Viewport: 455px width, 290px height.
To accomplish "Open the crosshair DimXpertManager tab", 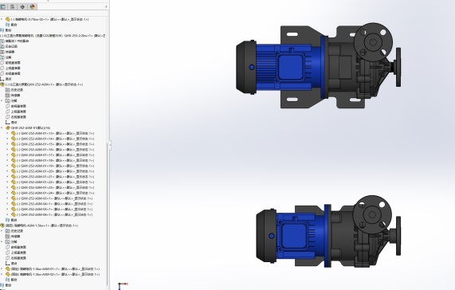I will coord(22,6).
